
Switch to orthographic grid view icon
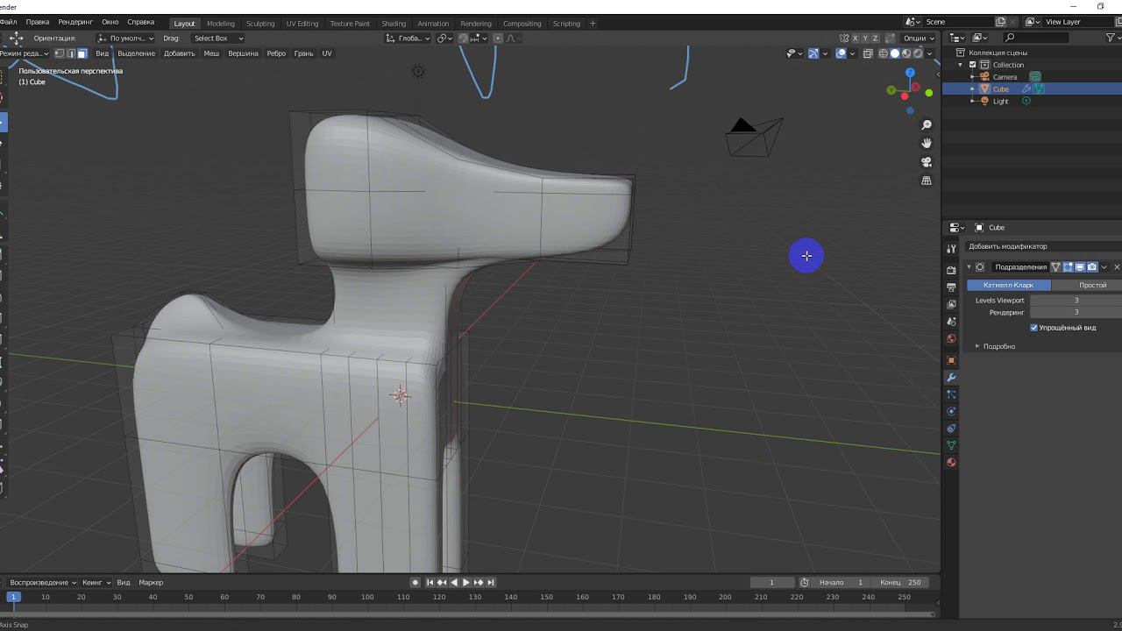pyautogui.click(x=927, y=181)
